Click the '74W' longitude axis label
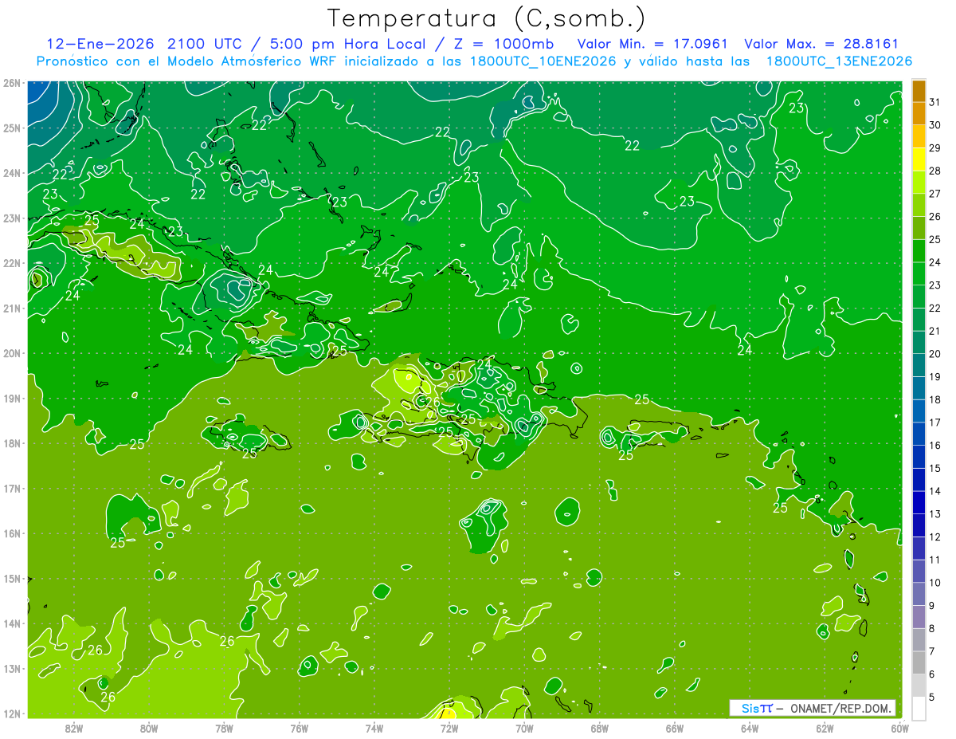The width and height of the screenshot is (956, 739). click(x=374, y=728)
